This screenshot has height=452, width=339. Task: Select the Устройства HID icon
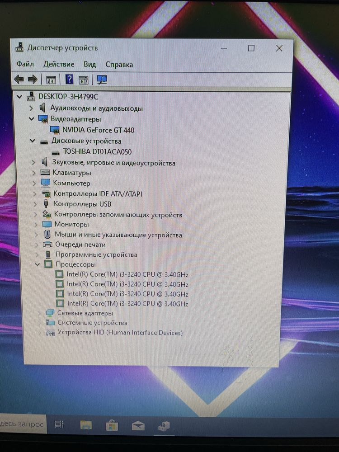[51, 333]
